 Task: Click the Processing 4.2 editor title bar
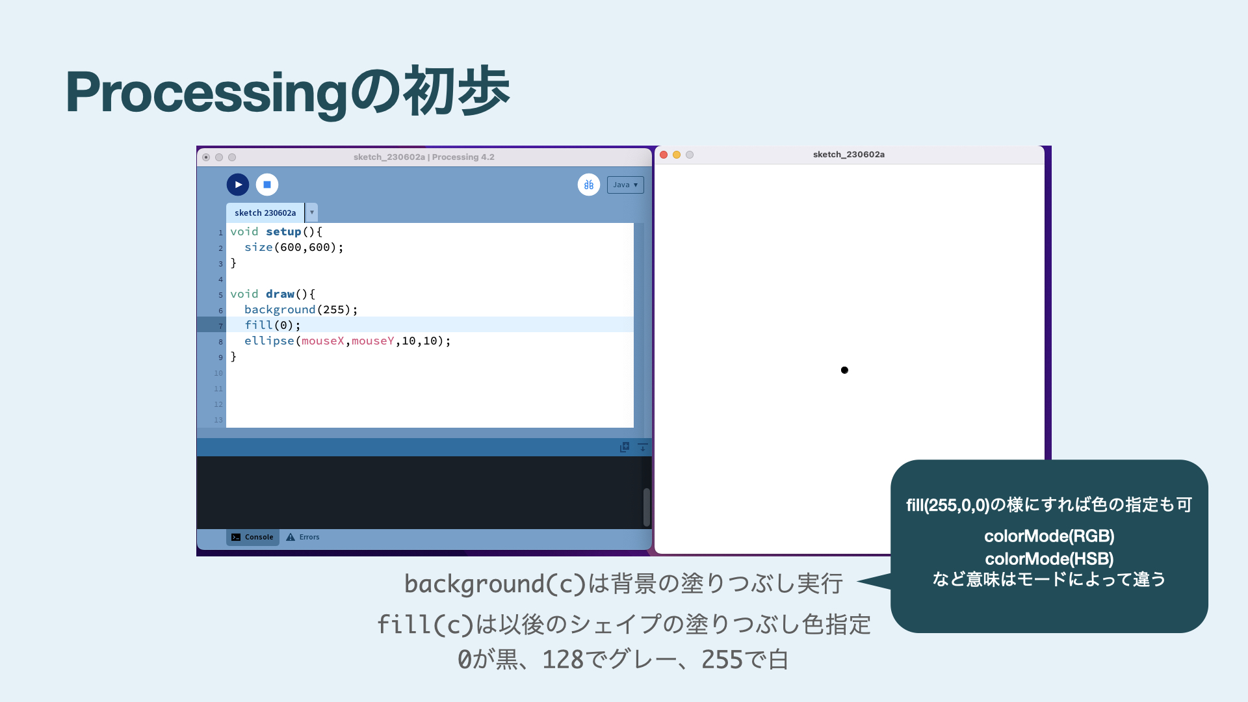424,157
